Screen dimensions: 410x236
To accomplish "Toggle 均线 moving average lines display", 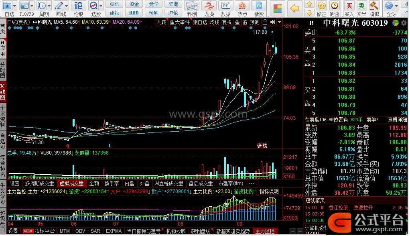I will coord(215,22).
